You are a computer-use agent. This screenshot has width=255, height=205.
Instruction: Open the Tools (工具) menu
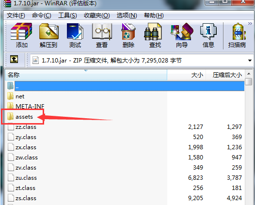point(67,16)
